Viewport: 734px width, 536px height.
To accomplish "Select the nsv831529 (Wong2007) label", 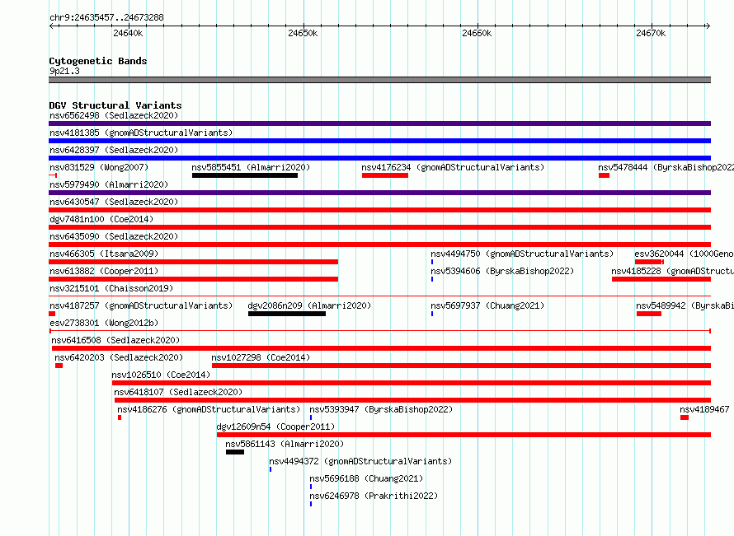I will click(x=99, y=167).
